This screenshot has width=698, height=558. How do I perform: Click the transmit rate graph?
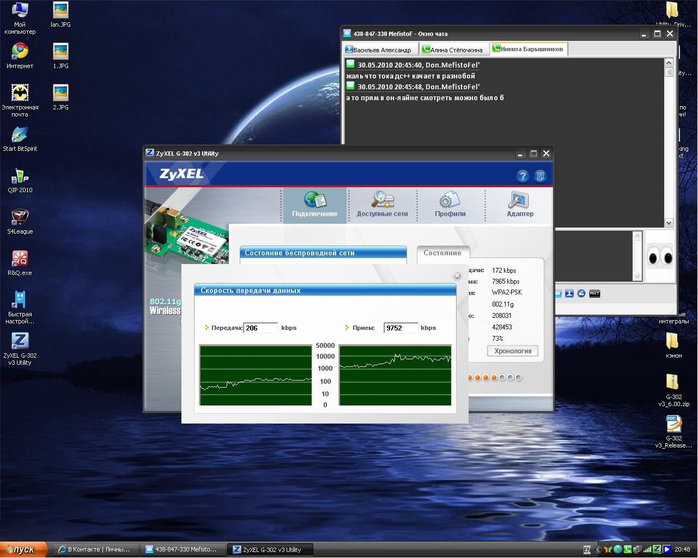[x=256, y=375]
